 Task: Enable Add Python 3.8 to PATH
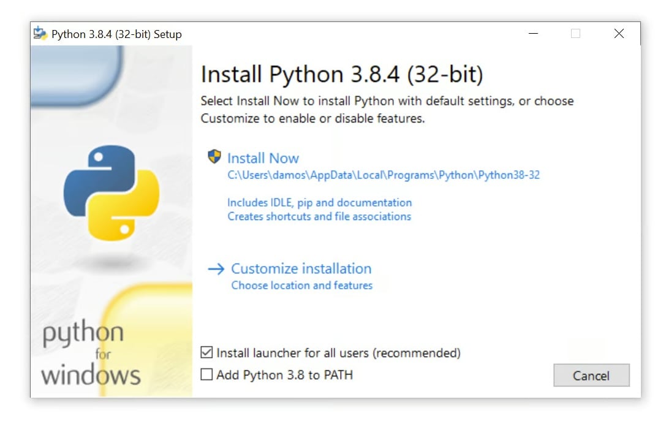click(x=207, y=374)
